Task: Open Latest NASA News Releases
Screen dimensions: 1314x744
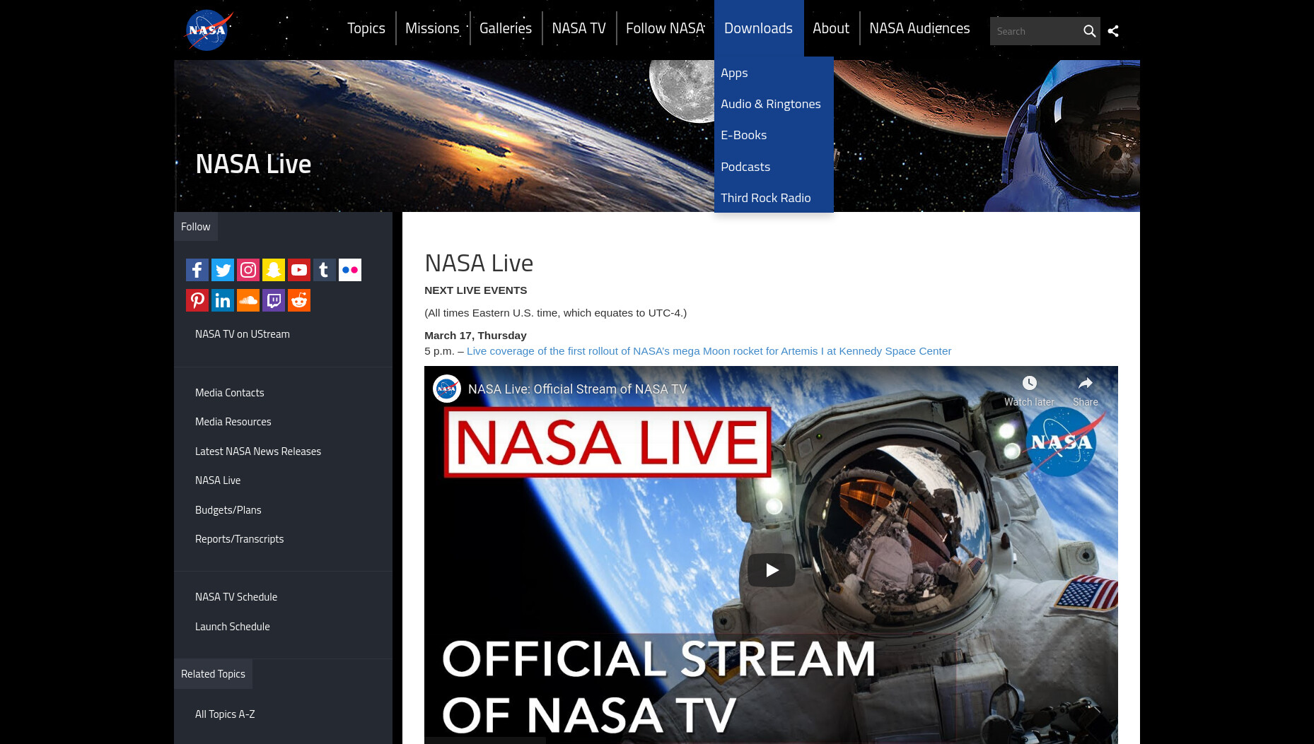Action: pyautogui.click(x=258, y=451)
